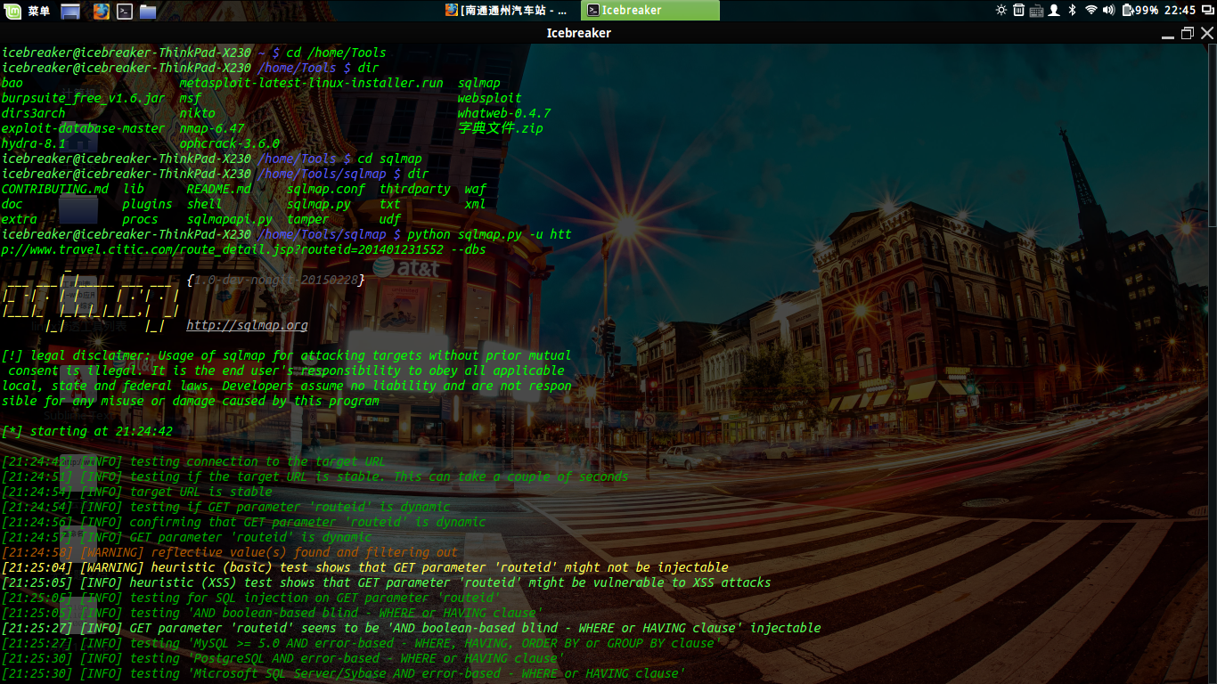Open the brightness applet icon
Viewport: 1217px width, 684px height.
(1001, 11)
